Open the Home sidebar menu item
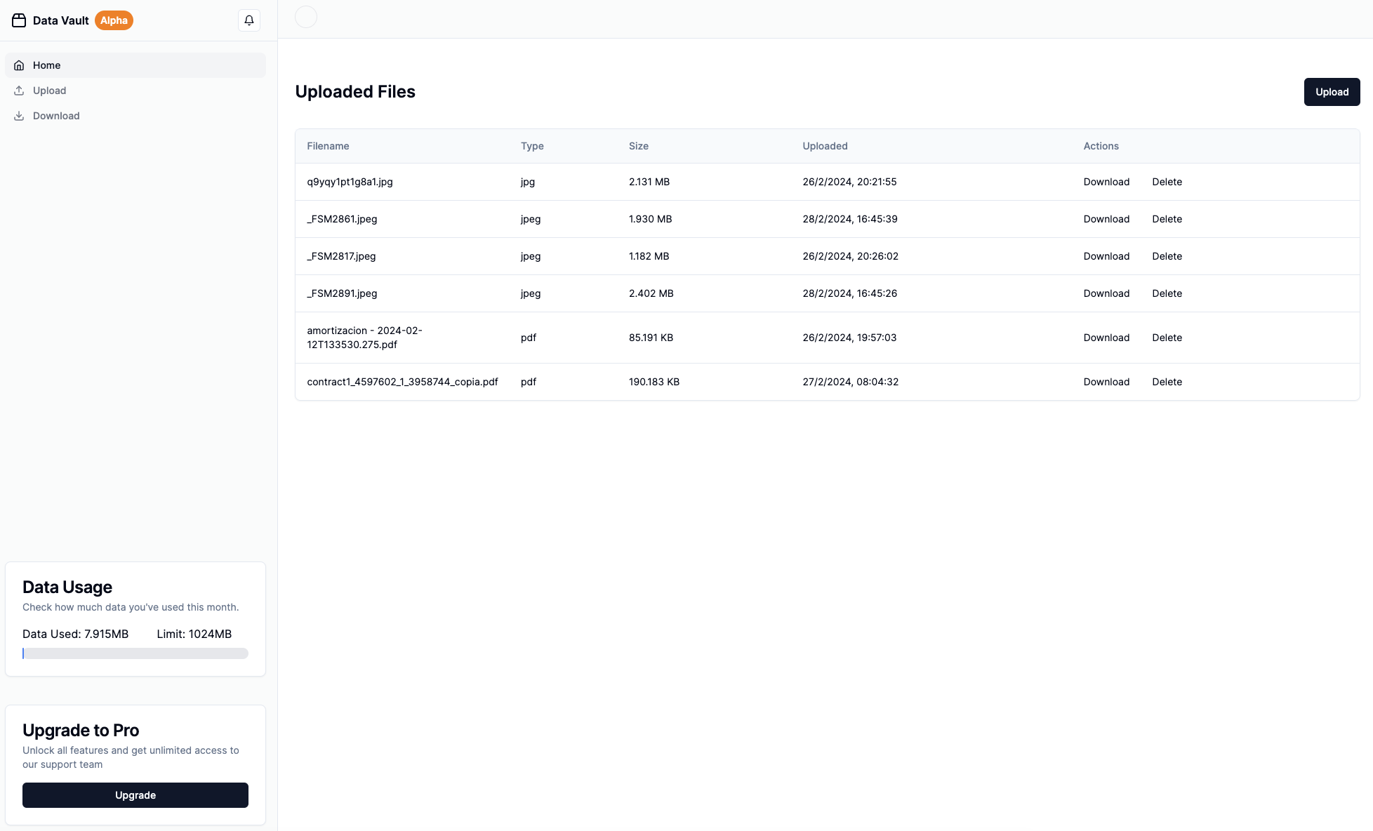Image resolution: width=1373 pixels, height=831 pixels. click(47, 65)
